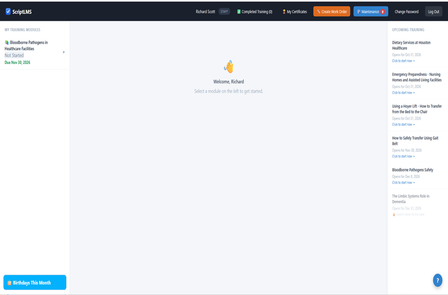Click the Not Started status text
Viewport: 448px width, 295px height.
(x=14, y=56)
